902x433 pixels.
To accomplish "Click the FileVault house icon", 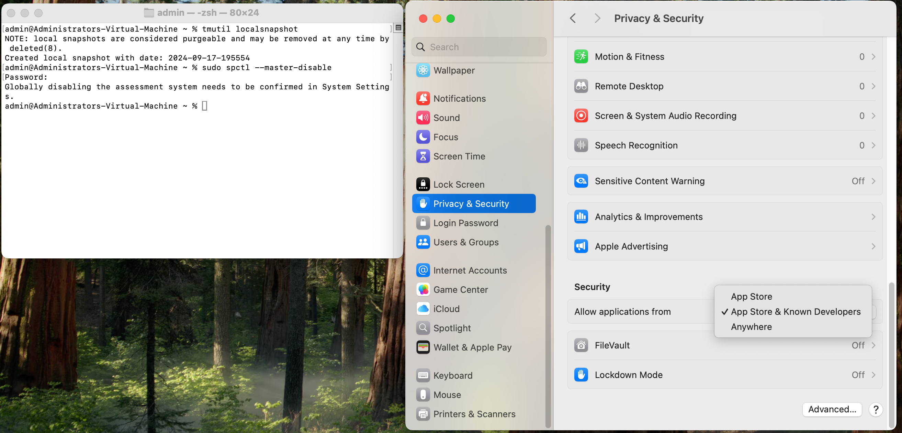I will tap(581, 345).
